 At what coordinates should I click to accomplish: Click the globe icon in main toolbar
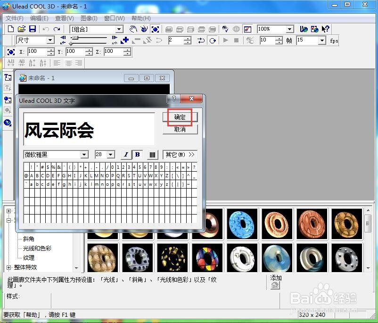point(236,29)
